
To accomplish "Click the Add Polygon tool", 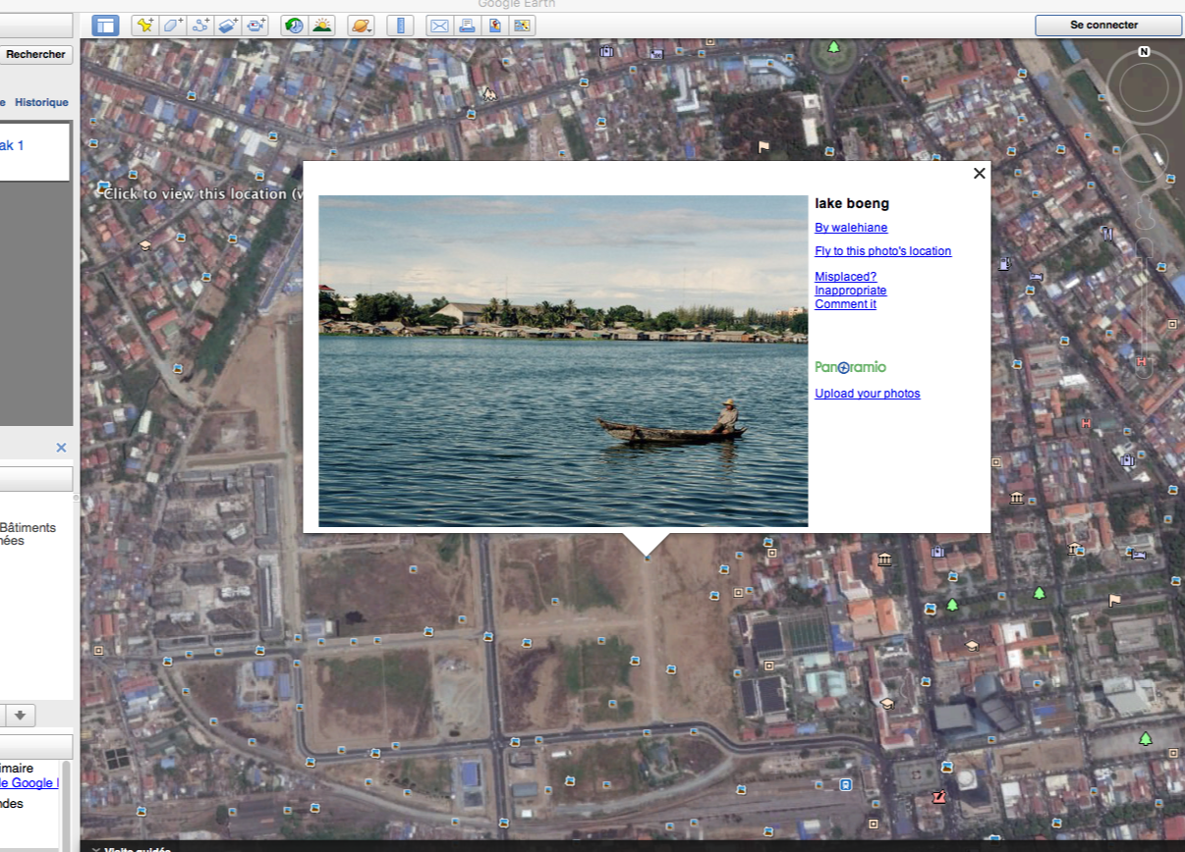I will click(x=173, y=26).
